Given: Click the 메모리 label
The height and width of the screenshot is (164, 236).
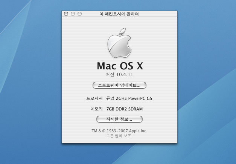Looking at the screenshot, I should click(x=97, y=109).
